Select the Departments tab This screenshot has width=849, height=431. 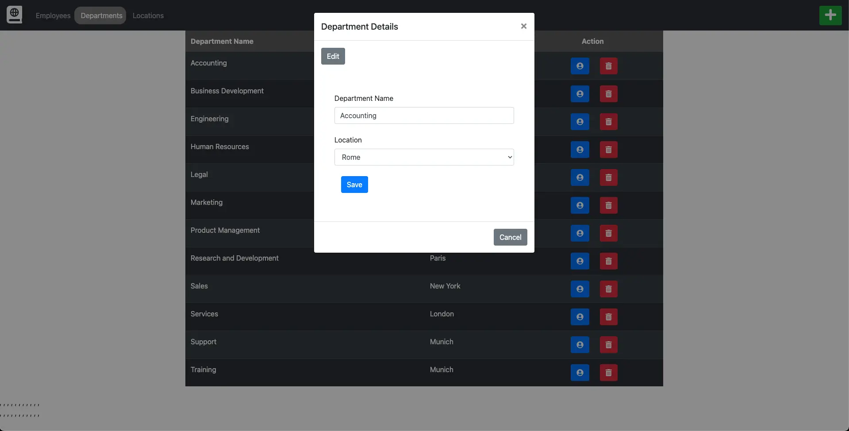(x=101, y=15)
